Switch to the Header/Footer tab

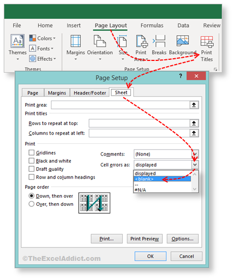point(89,92)
